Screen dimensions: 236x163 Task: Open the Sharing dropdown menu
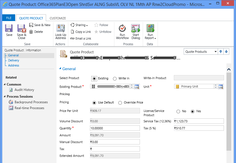point(79,25)
